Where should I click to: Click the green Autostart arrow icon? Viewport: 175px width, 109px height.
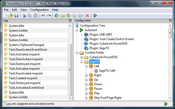click(81, 30)
